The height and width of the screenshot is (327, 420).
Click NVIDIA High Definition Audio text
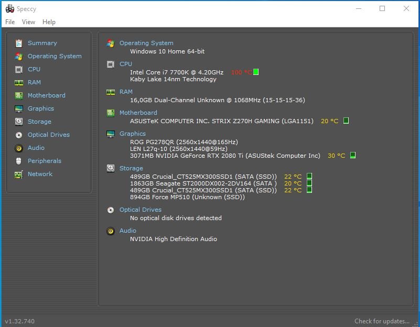[174, 239]
